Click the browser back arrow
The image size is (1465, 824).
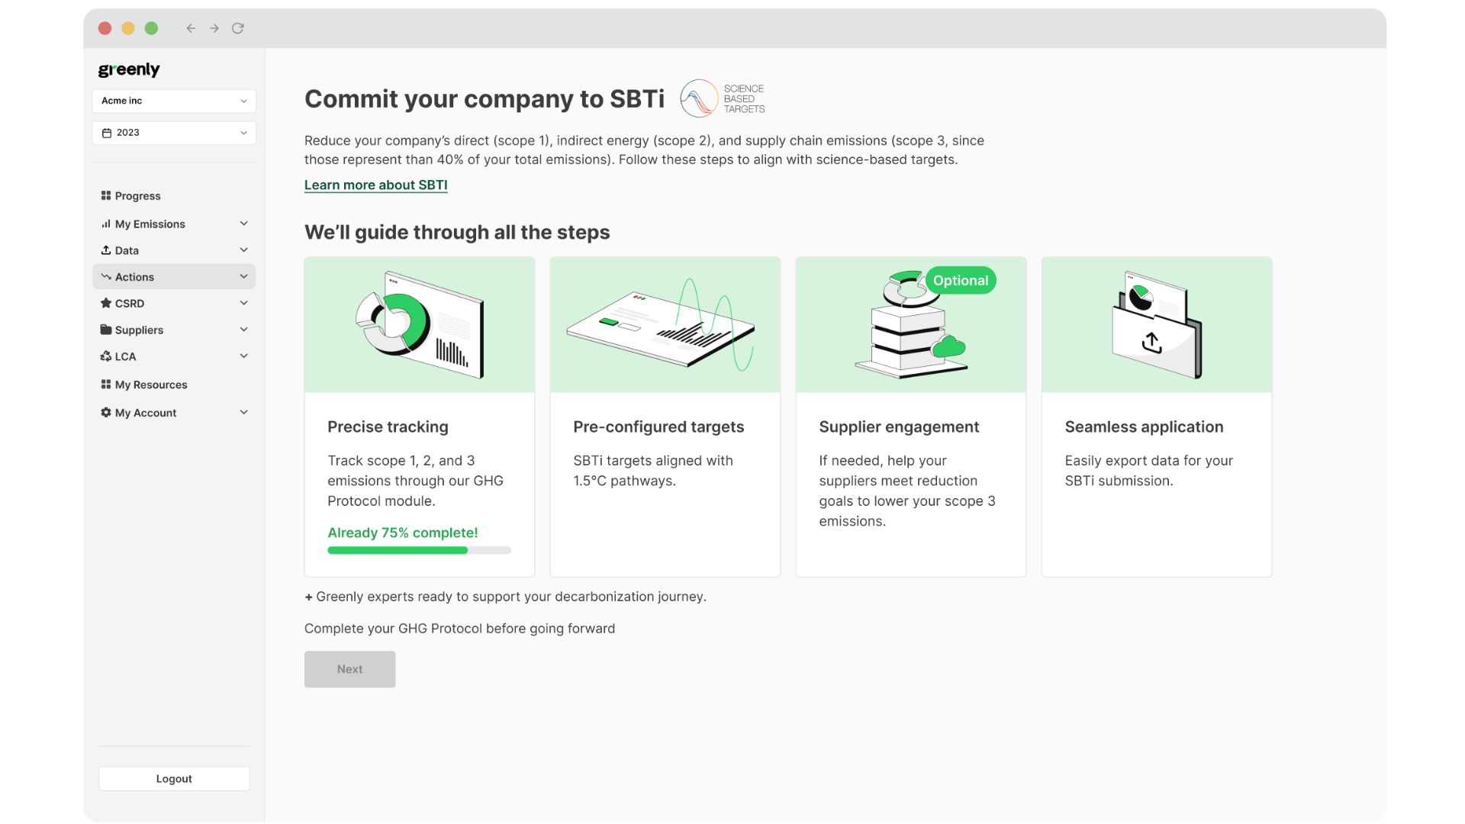(191, 28)
